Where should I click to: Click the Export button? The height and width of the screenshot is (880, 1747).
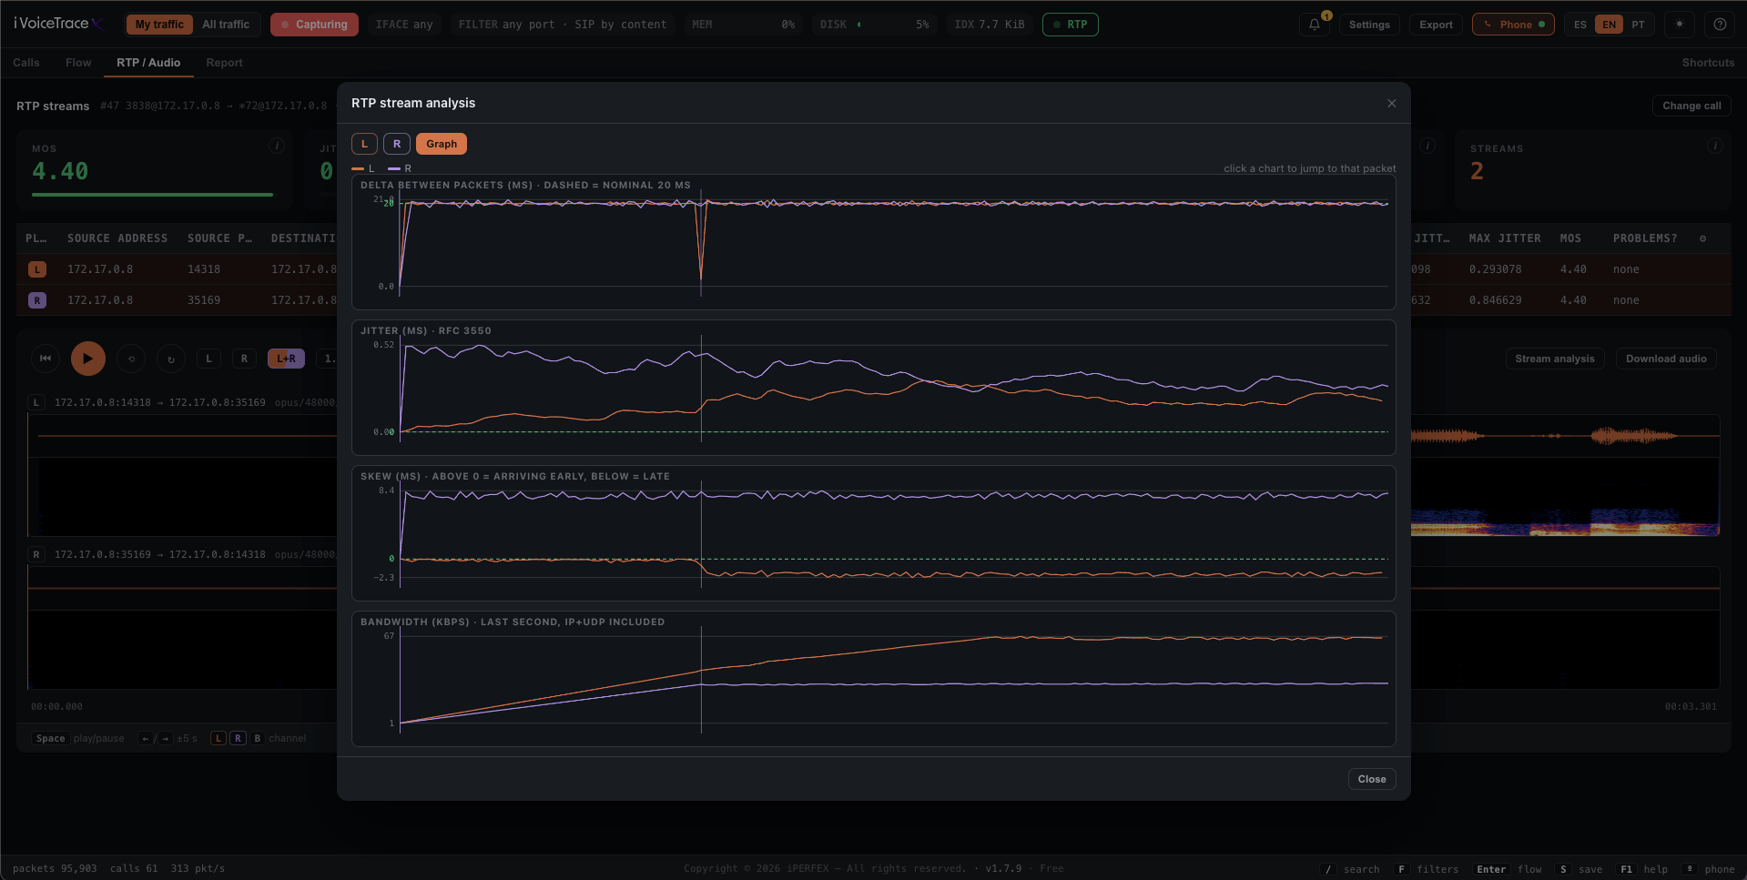pyautogui.click(x=1436, y=25)
